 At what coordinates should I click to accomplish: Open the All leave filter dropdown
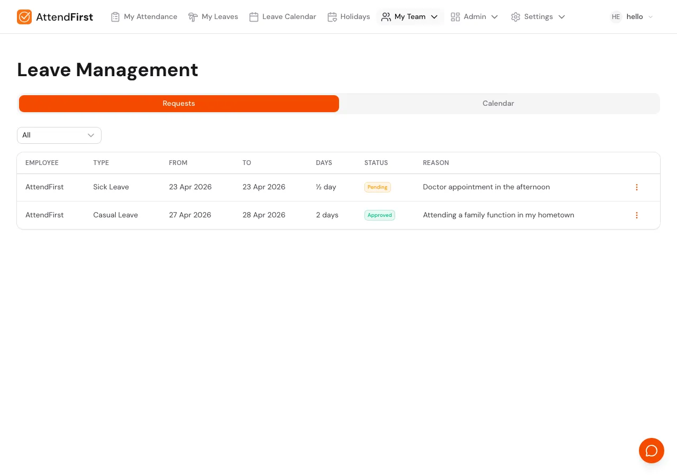[x=59, y=135]
